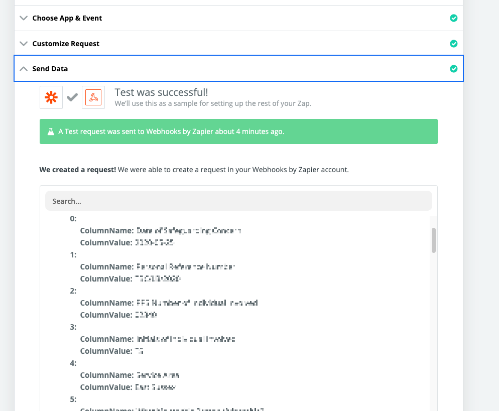The width and height of the screenshot is (499, 411).
Task: Click ColumnName under item 4
Action: [x=107, y=375]
